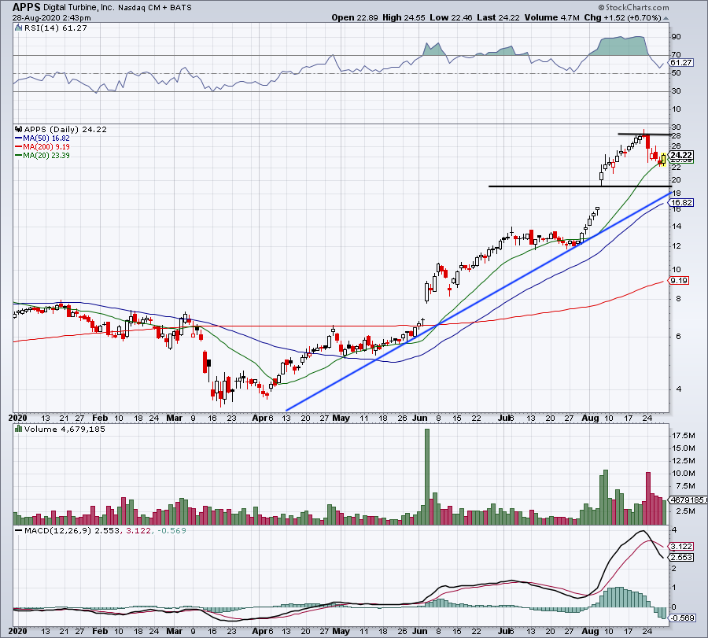The width and height of the screenshot is (708, 638).
Task: Click the volume bars legend icon
Action: coord(19,429)
